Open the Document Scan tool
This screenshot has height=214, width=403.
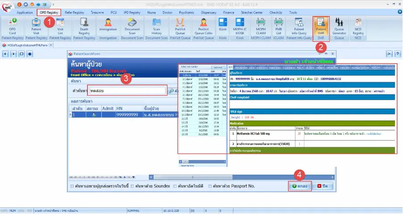[132, 27]
